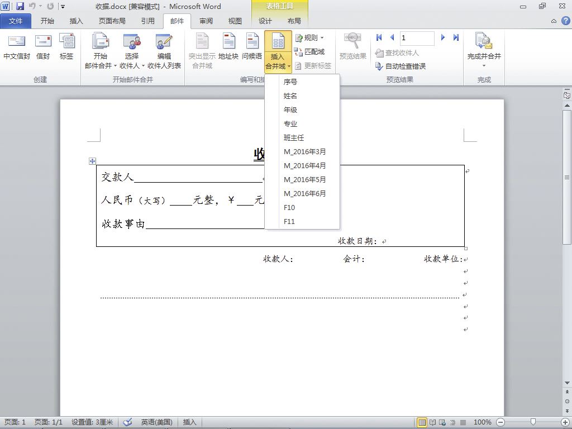Go to first record arrow
Screen dimensions: 572x429
[379, 37]
